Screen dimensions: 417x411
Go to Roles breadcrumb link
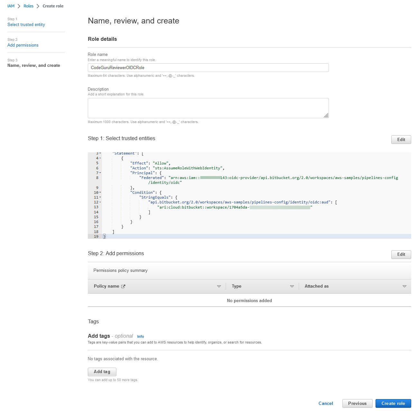[x=28, y=6]
